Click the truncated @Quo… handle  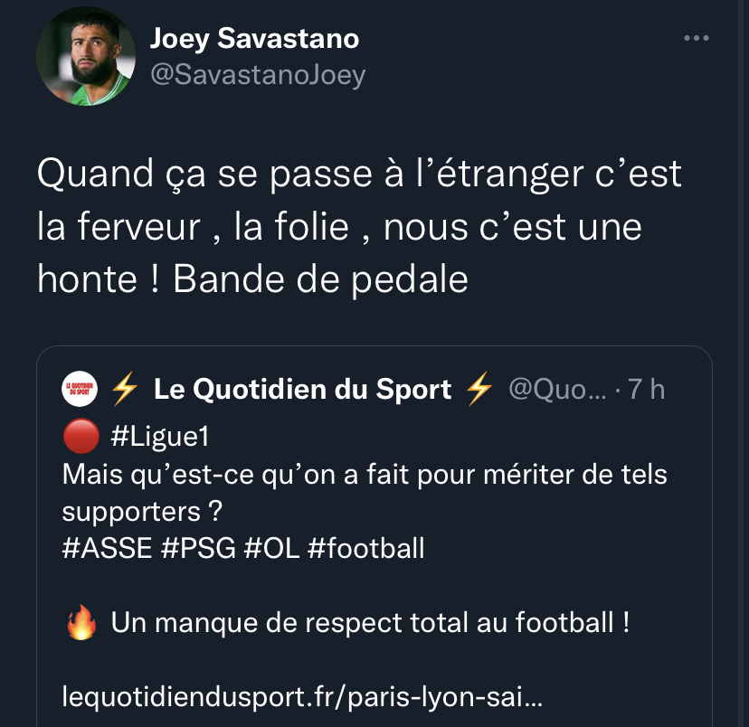[558, 390]
